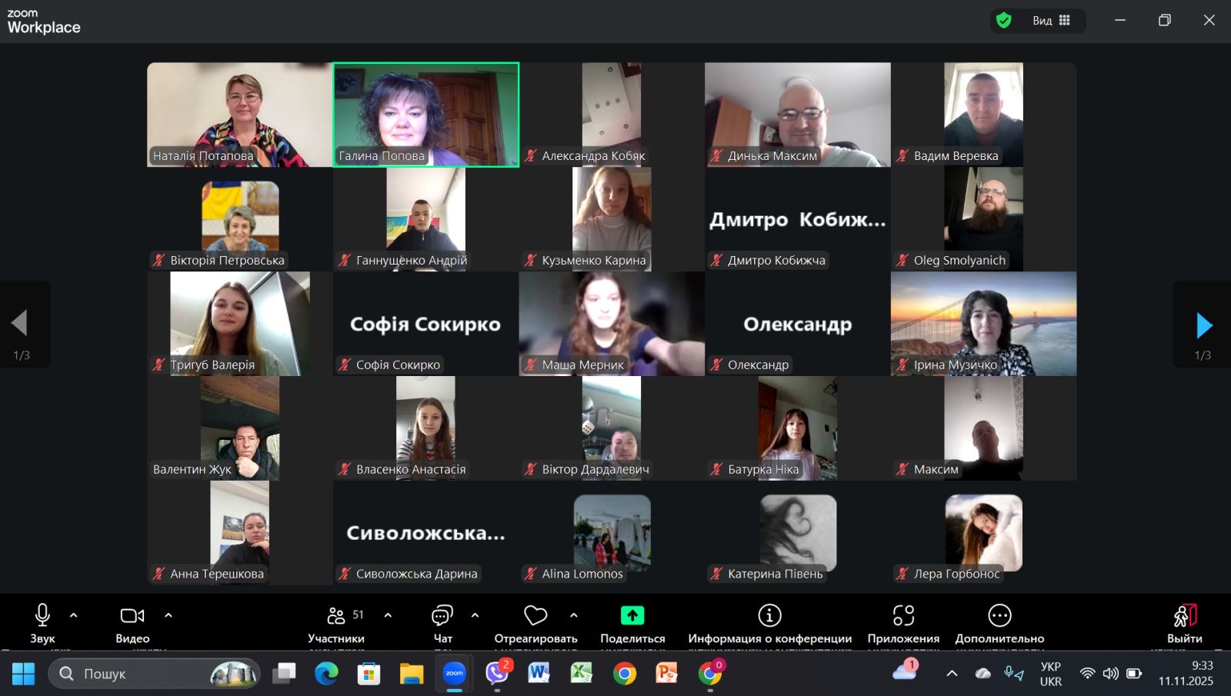This screenshot has width=1231, height=696.
Task: Open the Приложения apps icon
Action: coord(903,616)
